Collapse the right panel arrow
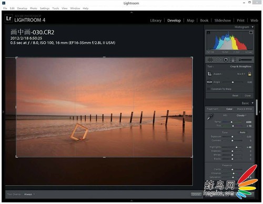 260,112
